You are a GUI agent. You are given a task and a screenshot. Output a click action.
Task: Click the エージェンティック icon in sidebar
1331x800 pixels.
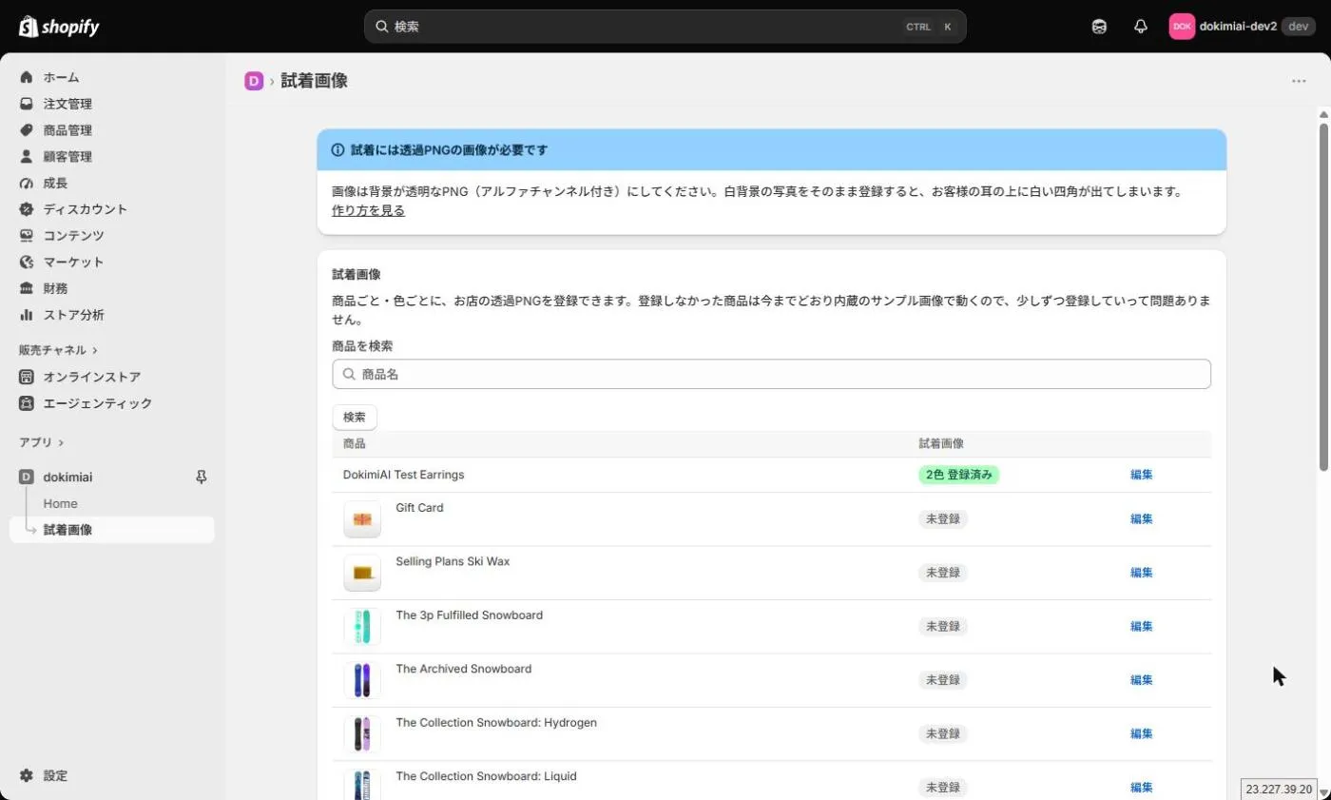[x=27, y=403]
